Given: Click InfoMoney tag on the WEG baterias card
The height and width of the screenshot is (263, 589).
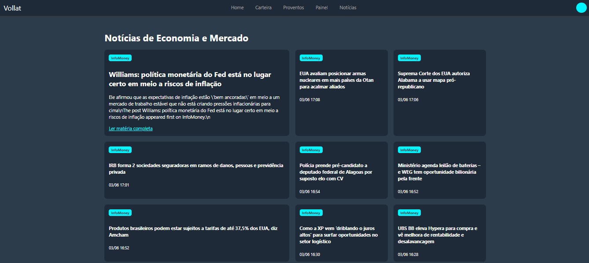Looking at the screenshot, I should [409, 150].
